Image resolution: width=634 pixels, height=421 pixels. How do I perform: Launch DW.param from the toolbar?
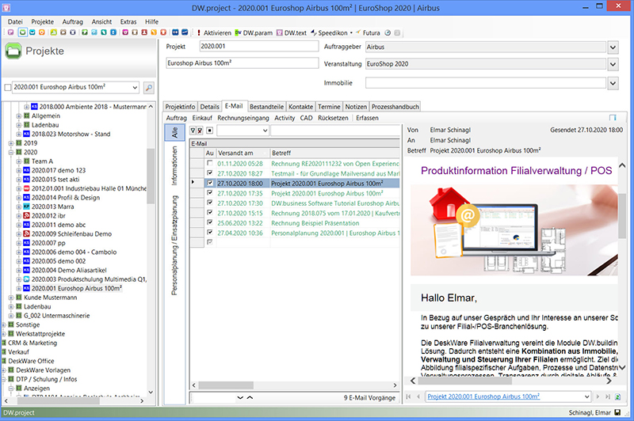point(254,32)
